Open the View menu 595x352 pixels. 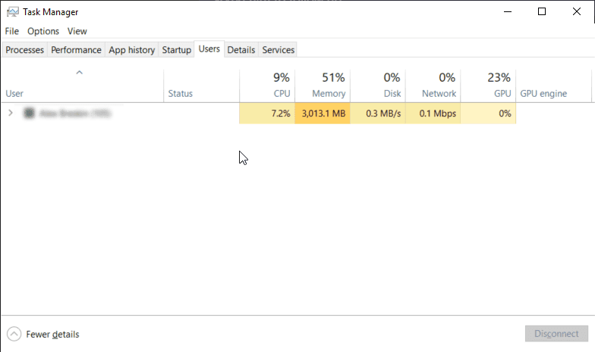77,31
